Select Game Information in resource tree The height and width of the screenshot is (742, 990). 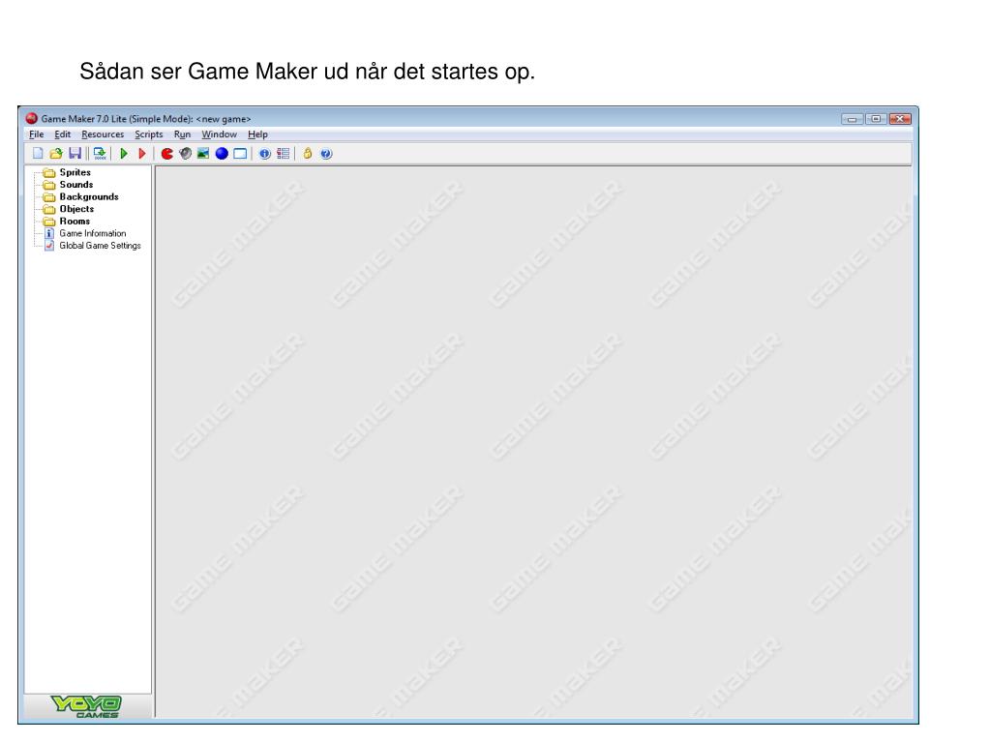pos(92,233)
